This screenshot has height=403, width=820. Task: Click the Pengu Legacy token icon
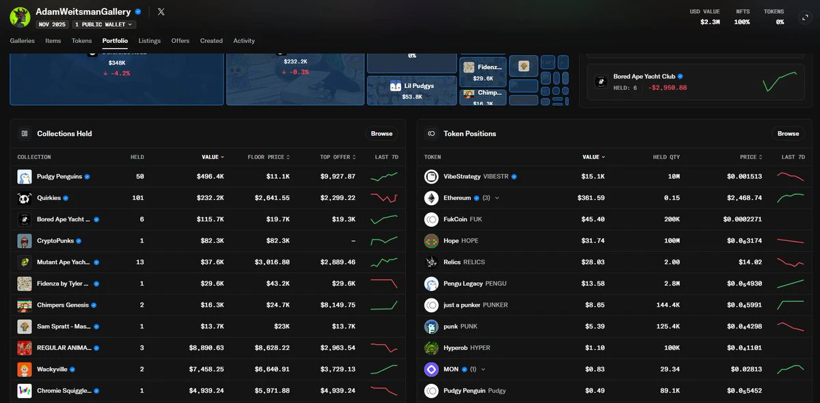(431, 283)
